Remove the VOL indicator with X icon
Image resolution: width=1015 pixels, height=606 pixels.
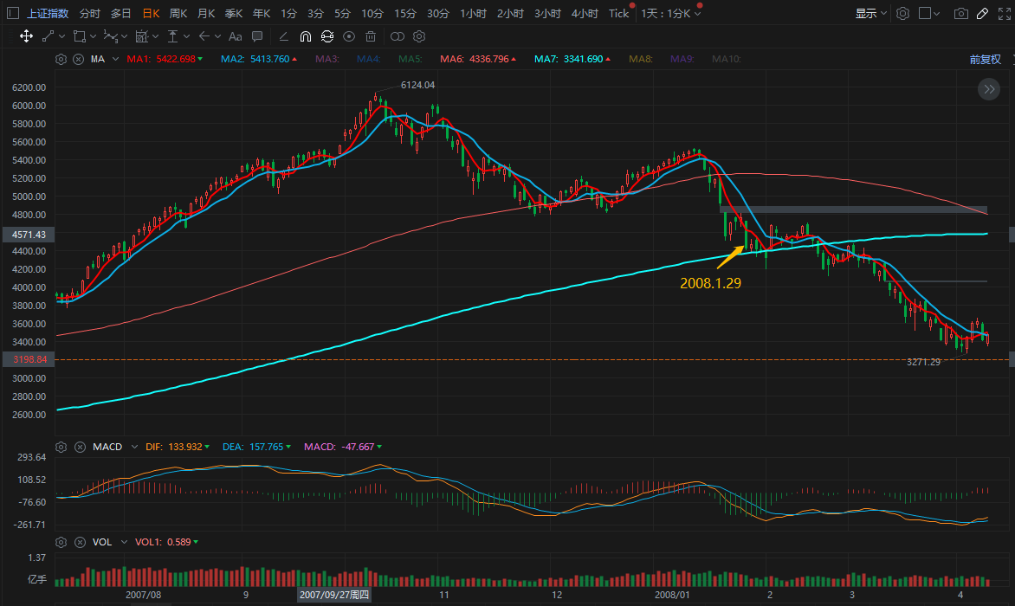[x=78, y=542]
